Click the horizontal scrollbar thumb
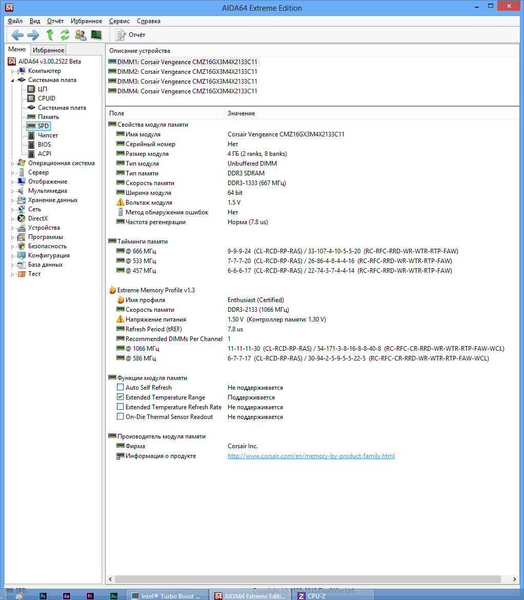The image size is (524, 600). pyautogui.click(x=308, y=579)
